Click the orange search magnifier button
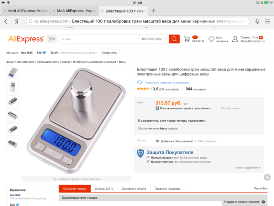 coord(174,39)
